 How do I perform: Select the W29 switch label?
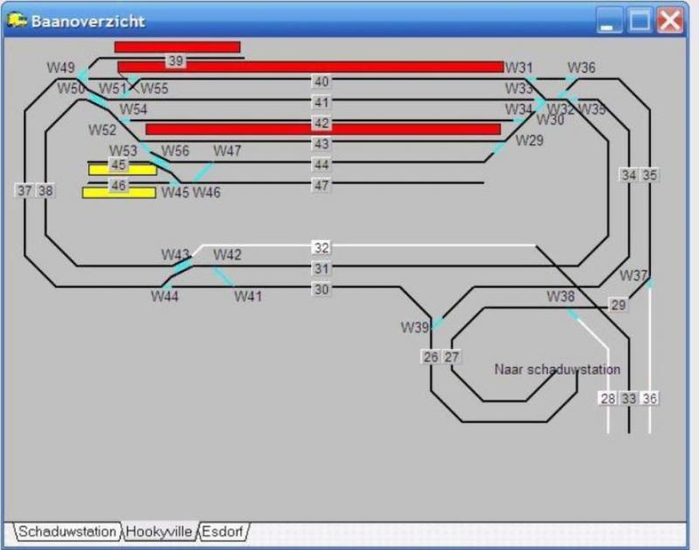coord(529,141)
